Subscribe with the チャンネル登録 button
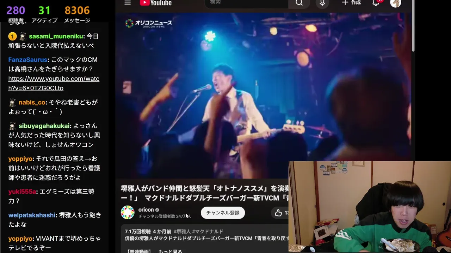Screen dimensions: 451x253 tap(223, 213)
